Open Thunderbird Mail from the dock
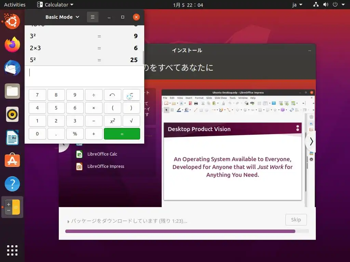Screen dimensions: 350x262 tap(12, 68)
